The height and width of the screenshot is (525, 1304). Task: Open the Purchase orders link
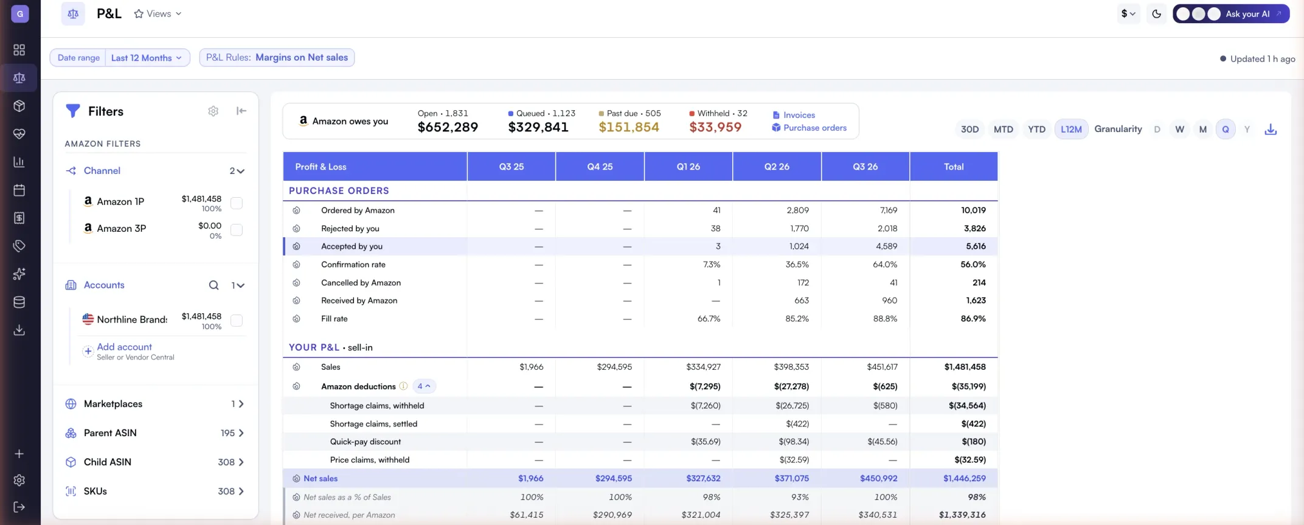[809, 128]
